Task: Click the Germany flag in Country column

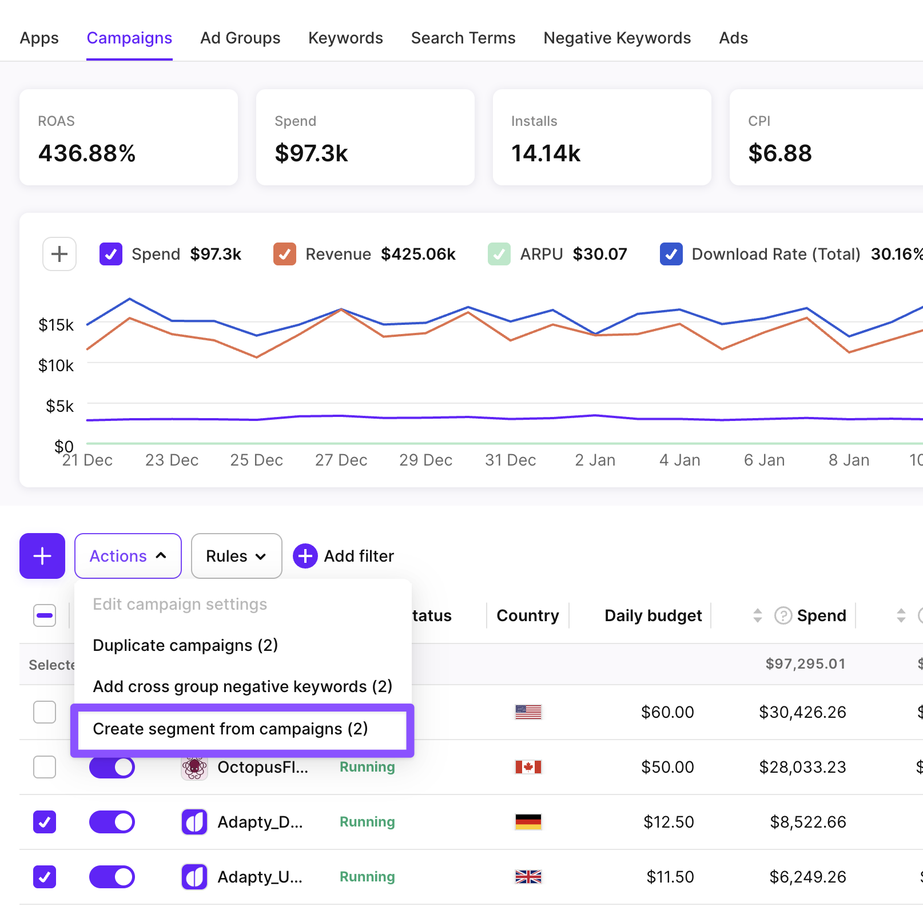Action: click(x=528, y=822)
